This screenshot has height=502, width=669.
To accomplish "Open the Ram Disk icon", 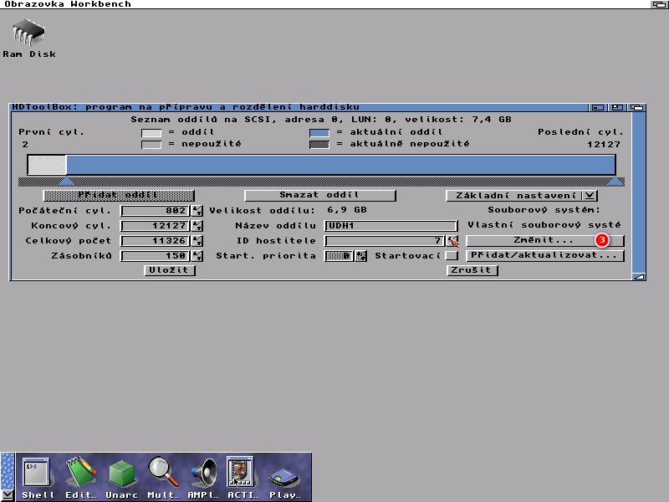I will pos(28,36).
